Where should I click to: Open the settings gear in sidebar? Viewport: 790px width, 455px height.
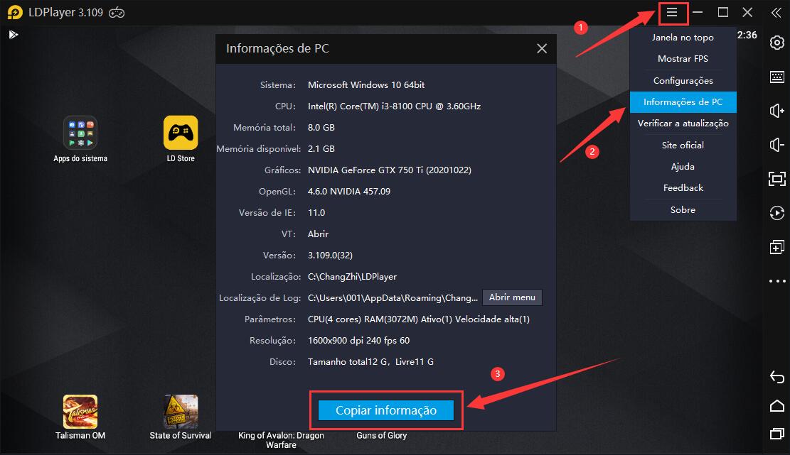[x=777, y=43]
